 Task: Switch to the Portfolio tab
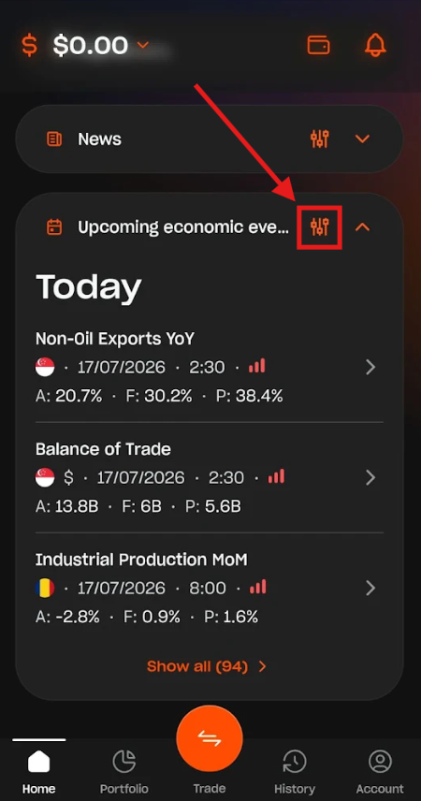point(124,771)
